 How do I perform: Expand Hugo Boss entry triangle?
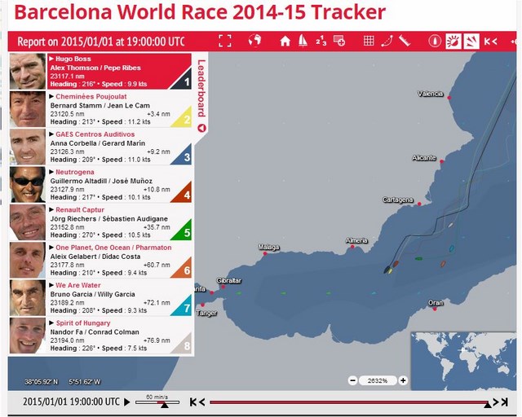tap(51, 59)
